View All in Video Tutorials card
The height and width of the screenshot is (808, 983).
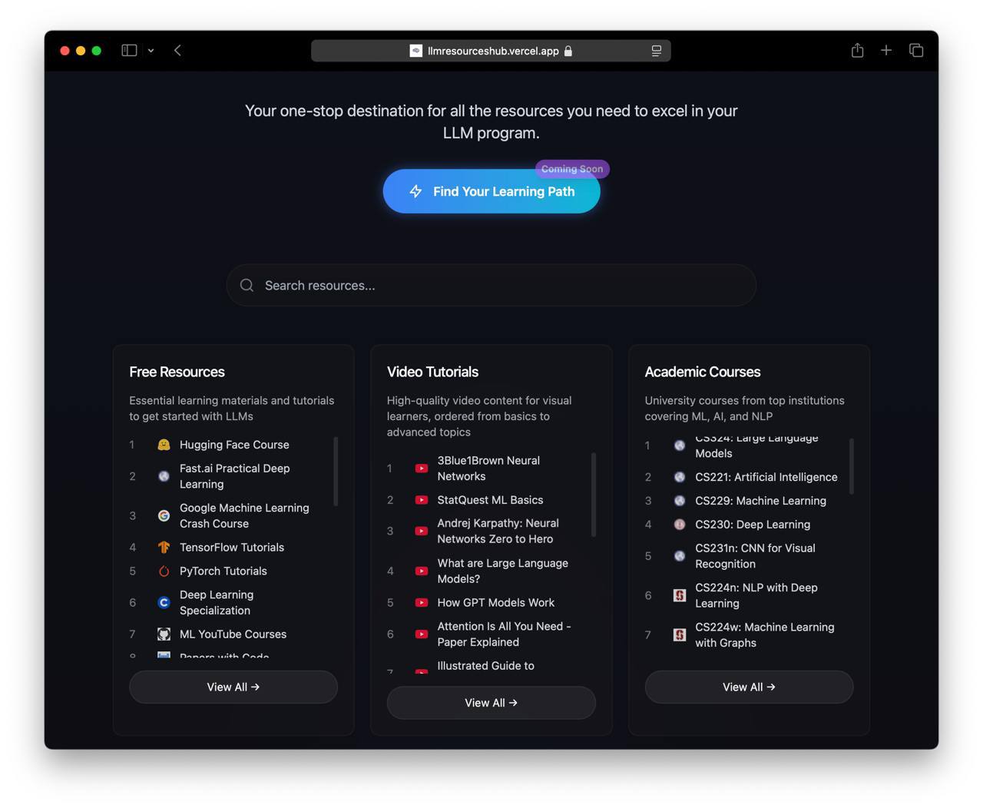coord(491,703)
